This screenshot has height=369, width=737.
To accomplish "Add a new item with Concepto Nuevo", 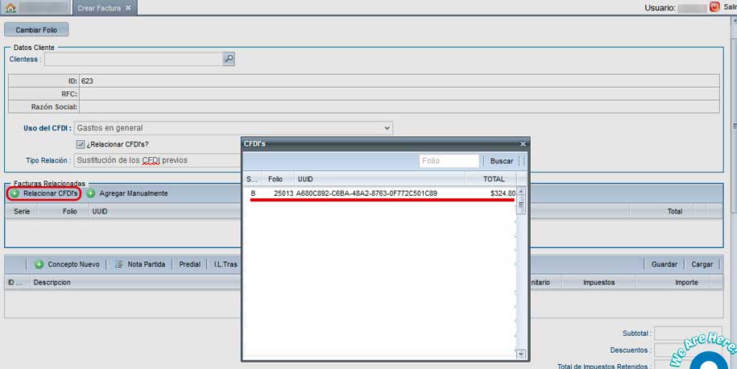I will (x=67, y=264).
